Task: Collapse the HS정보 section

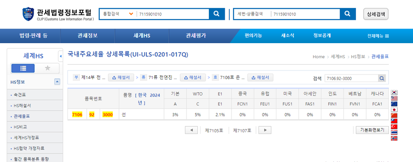Action: pos(57,82)
